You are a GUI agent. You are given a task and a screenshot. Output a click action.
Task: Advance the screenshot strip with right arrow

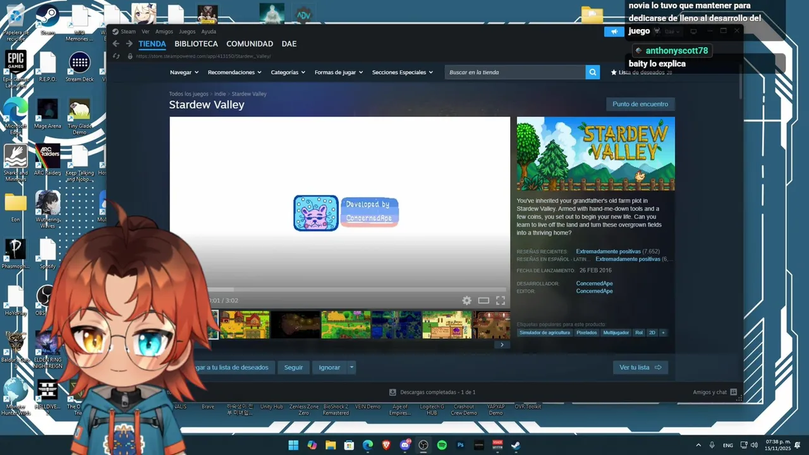coord(502,344)
